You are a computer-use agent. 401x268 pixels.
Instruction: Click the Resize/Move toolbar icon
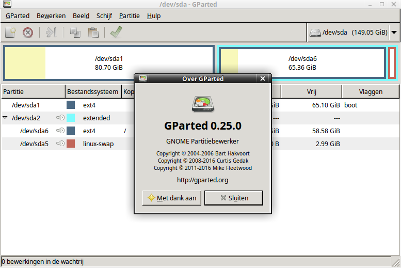[51, 33]
